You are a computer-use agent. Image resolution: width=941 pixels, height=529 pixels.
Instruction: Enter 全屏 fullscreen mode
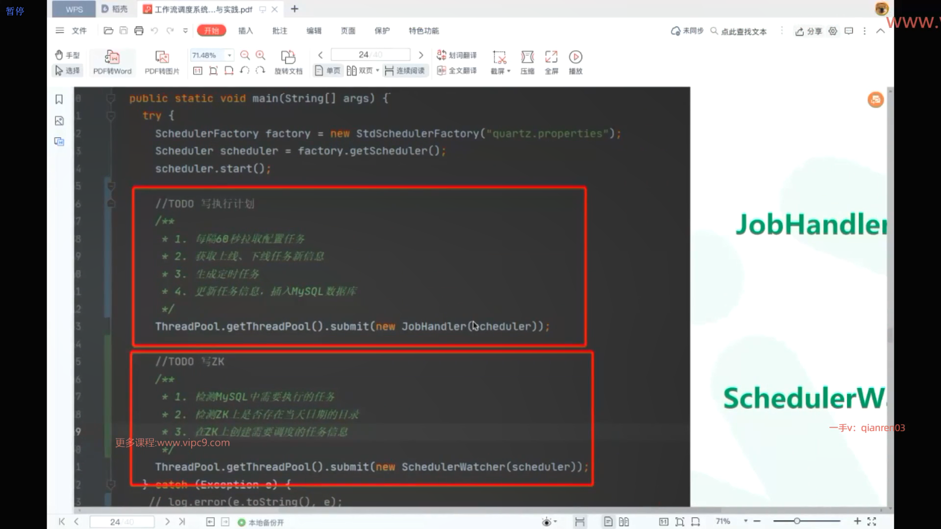[551, 57]
